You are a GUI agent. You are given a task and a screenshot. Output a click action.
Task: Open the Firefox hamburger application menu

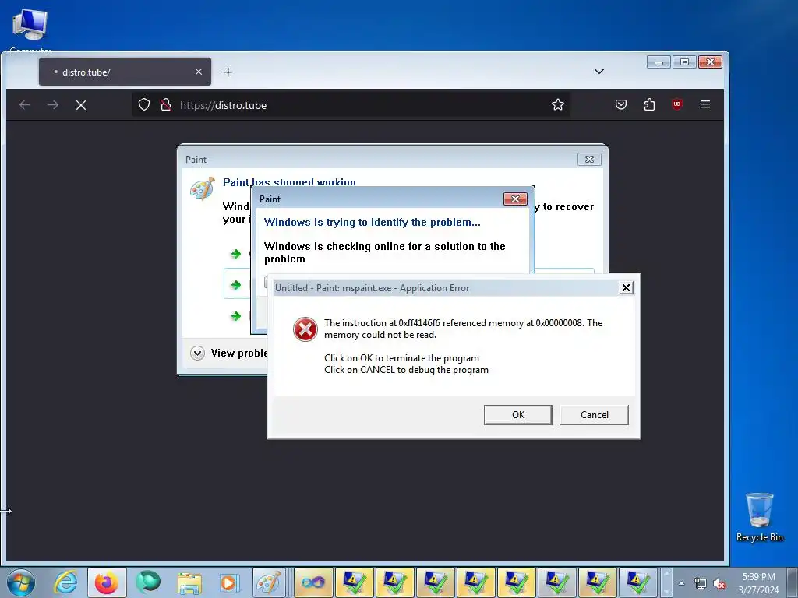704,104
